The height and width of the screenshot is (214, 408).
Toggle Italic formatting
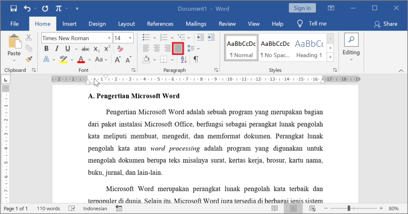pyautogui.click(x=57, y=48)
